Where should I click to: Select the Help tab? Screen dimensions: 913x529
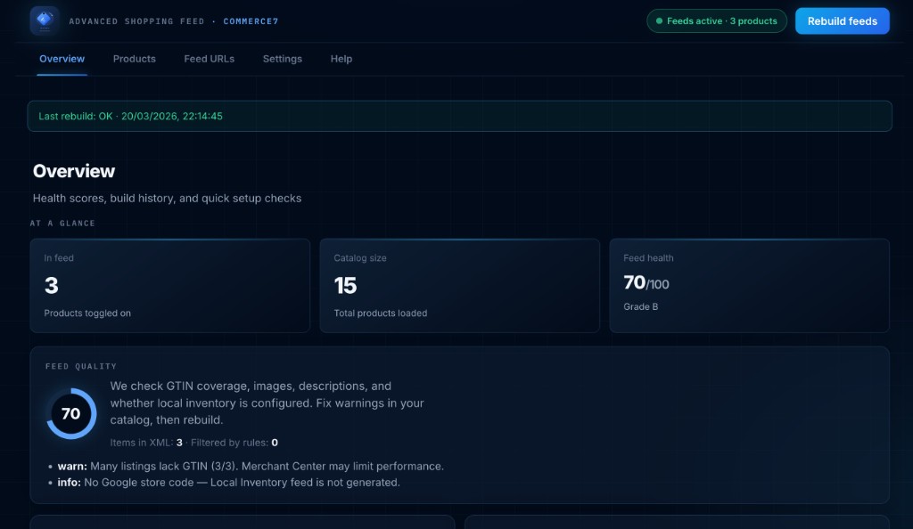(x=341, y=59)
